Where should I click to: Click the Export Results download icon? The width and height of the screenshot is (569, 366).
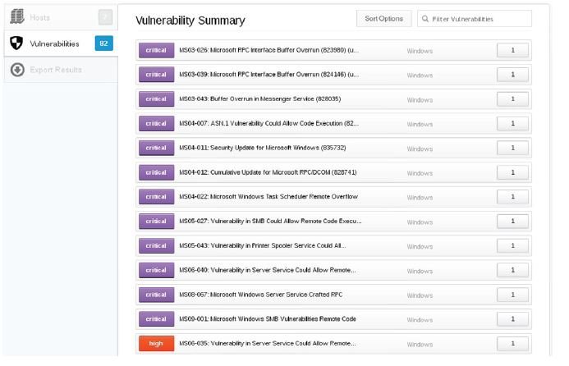(17, 70)
